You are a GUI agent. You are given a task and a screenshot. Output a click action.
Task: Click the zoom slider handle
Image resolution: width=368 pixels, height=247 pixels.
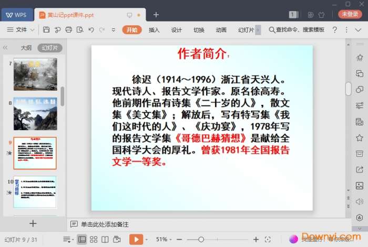(201, 239)
